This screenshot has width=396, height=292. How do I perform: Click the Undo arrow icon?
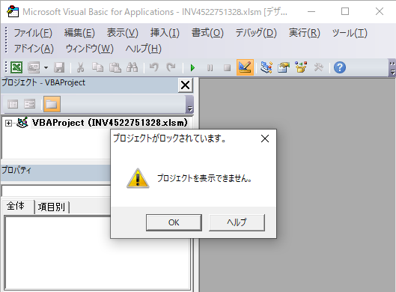coord(153,67)
